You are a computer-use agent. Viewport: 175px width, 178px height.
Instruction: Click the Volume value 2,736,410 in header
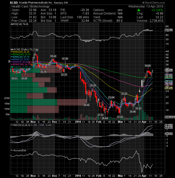coord(156,21)
